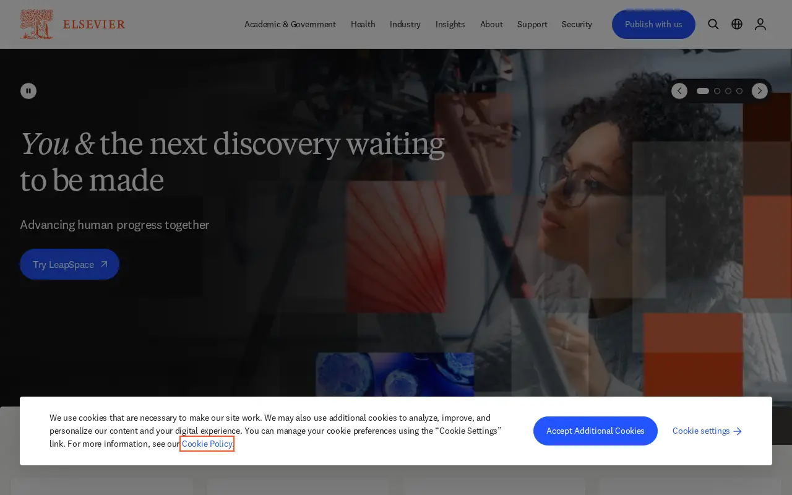Select the second carousel slide indicator

coord(717,91)
